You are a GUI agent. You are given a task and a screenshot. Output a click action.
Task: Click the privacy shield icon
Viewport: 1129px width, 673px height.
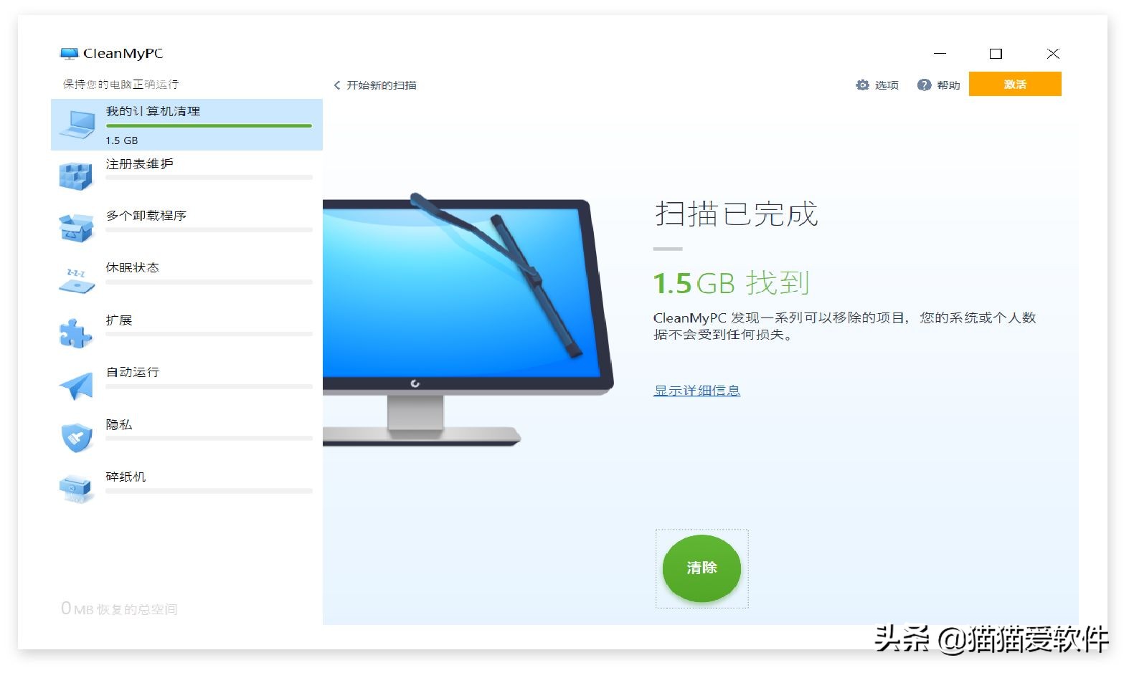click(x=76, y=438)
